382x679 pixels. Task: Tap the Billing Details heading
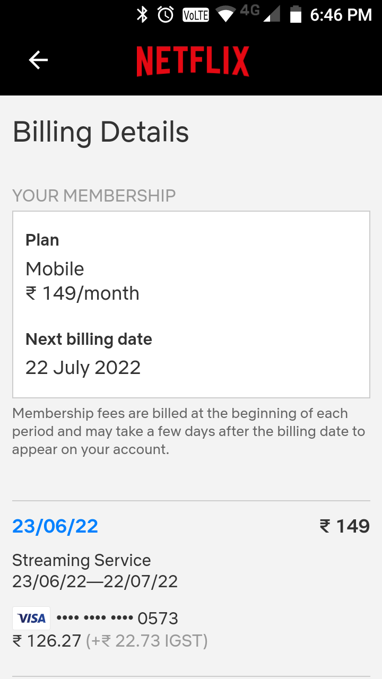pos(101,132)
